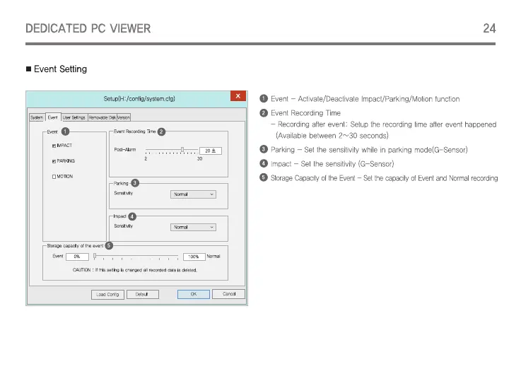Image resolution: width=521 pixels, height=381 pixels.
Task: Uncheck the IMPACT event checkbox
Action: point(54,146)
